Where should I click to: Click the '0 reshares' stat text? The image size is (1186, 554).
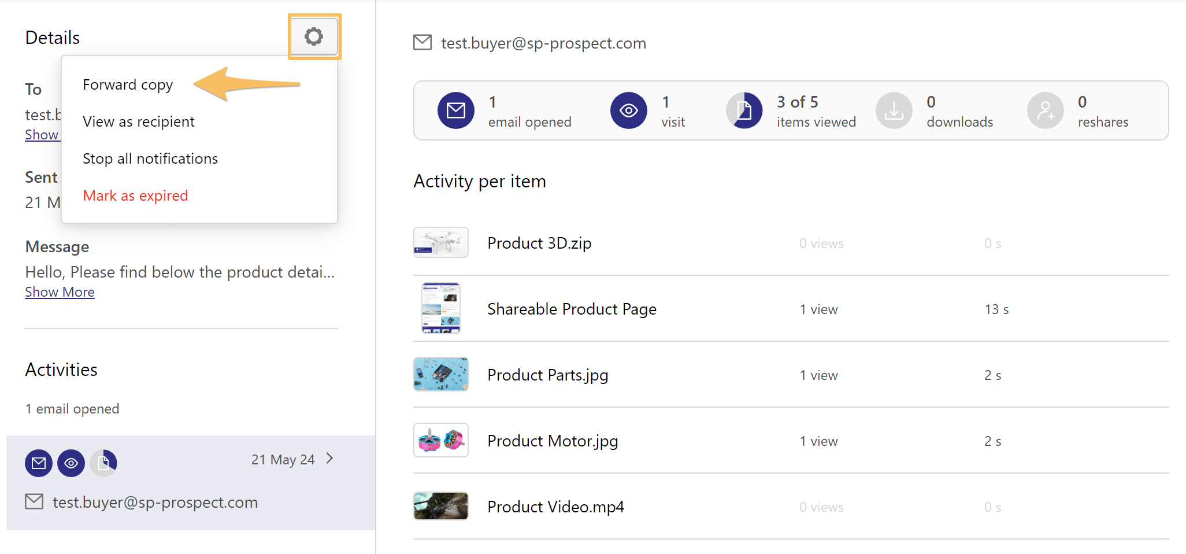(x=1103, y=112)
